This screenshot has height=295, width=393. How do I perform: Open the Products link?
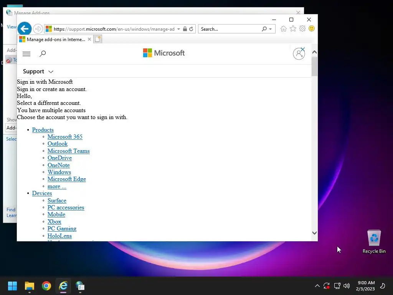(43, 130)
